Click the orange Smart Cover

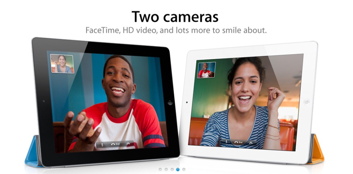tap(317, 149)
